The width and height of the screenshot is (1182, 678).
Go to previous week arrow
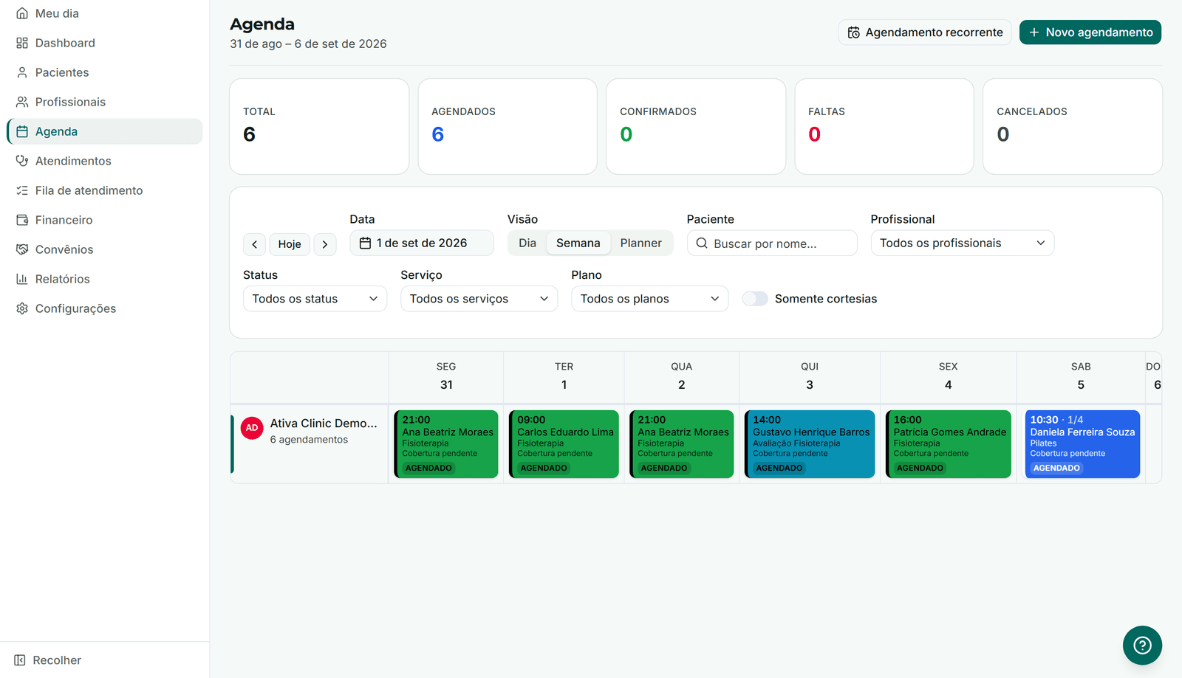[254, 244]
